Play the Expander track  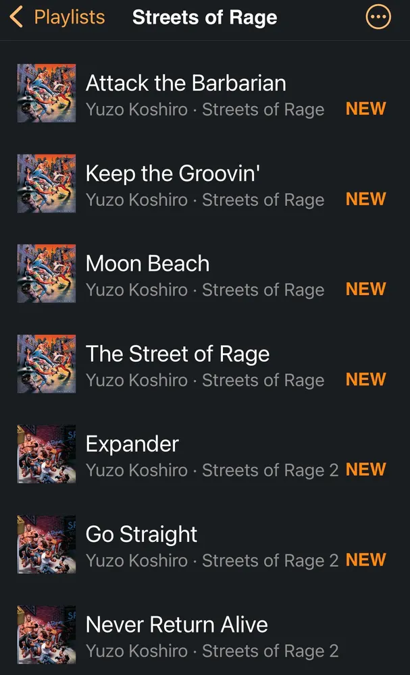pos(132,444)
